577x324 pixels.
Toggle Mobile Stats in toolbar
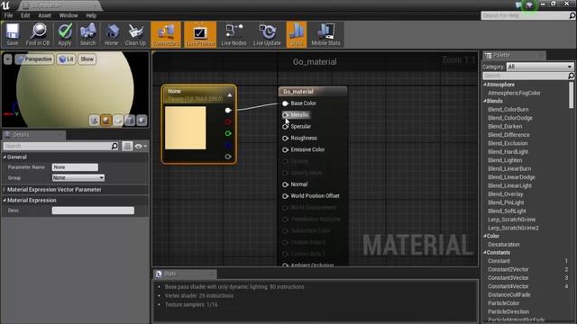pyautogui.click(x=325, y=34)
